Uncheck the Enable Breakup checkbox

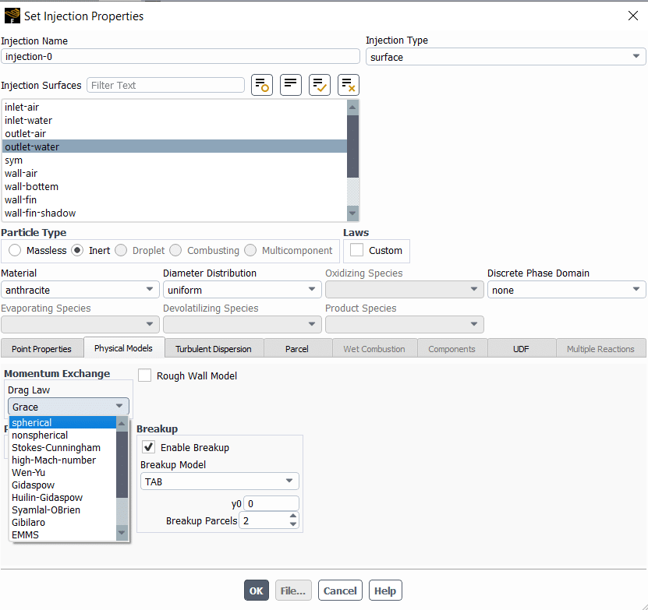148,447
